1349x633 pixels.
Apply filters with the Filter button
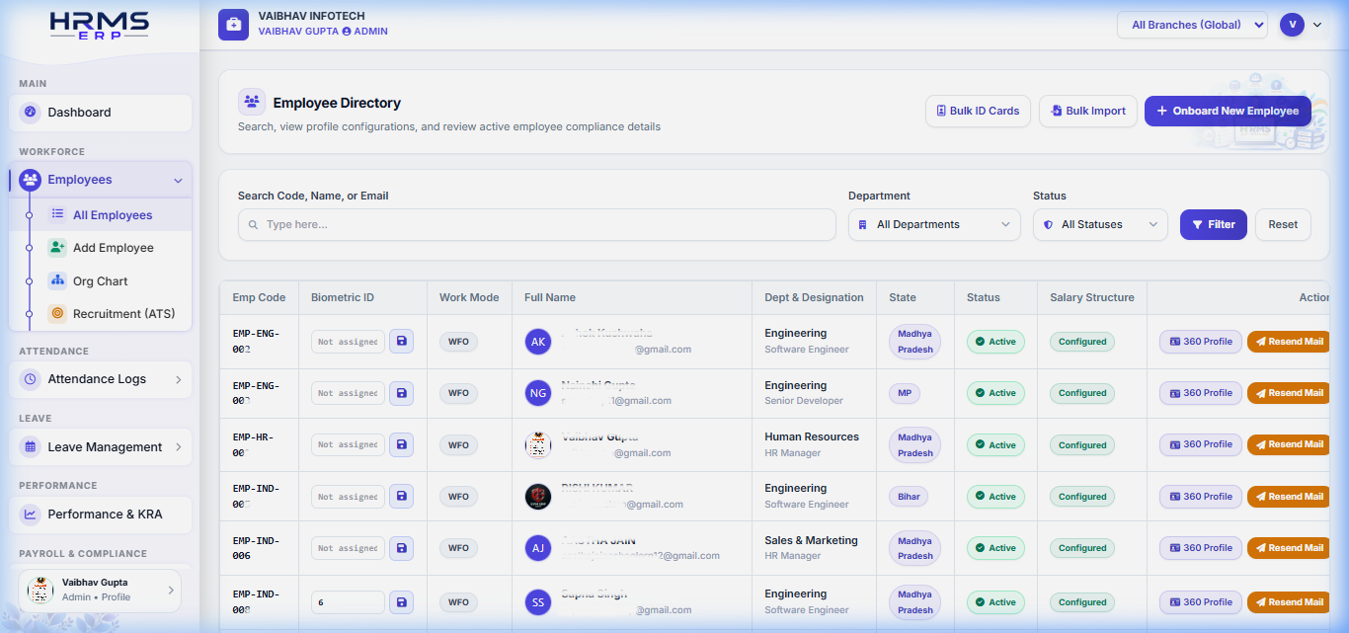click(x=1214, y=224)
